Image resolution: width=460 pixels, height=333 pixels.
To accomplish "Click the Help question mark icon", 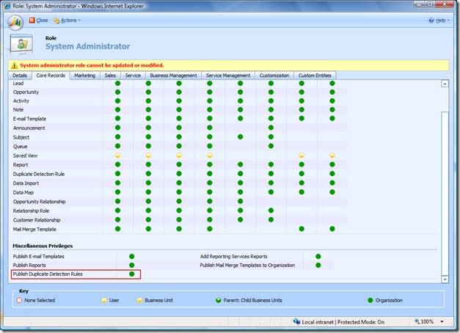I will 431,21.
